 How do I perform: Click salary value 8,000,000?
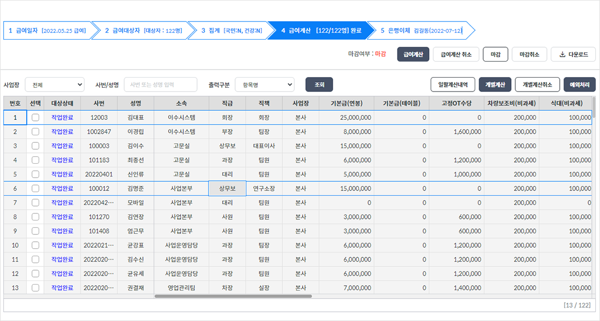357,132
